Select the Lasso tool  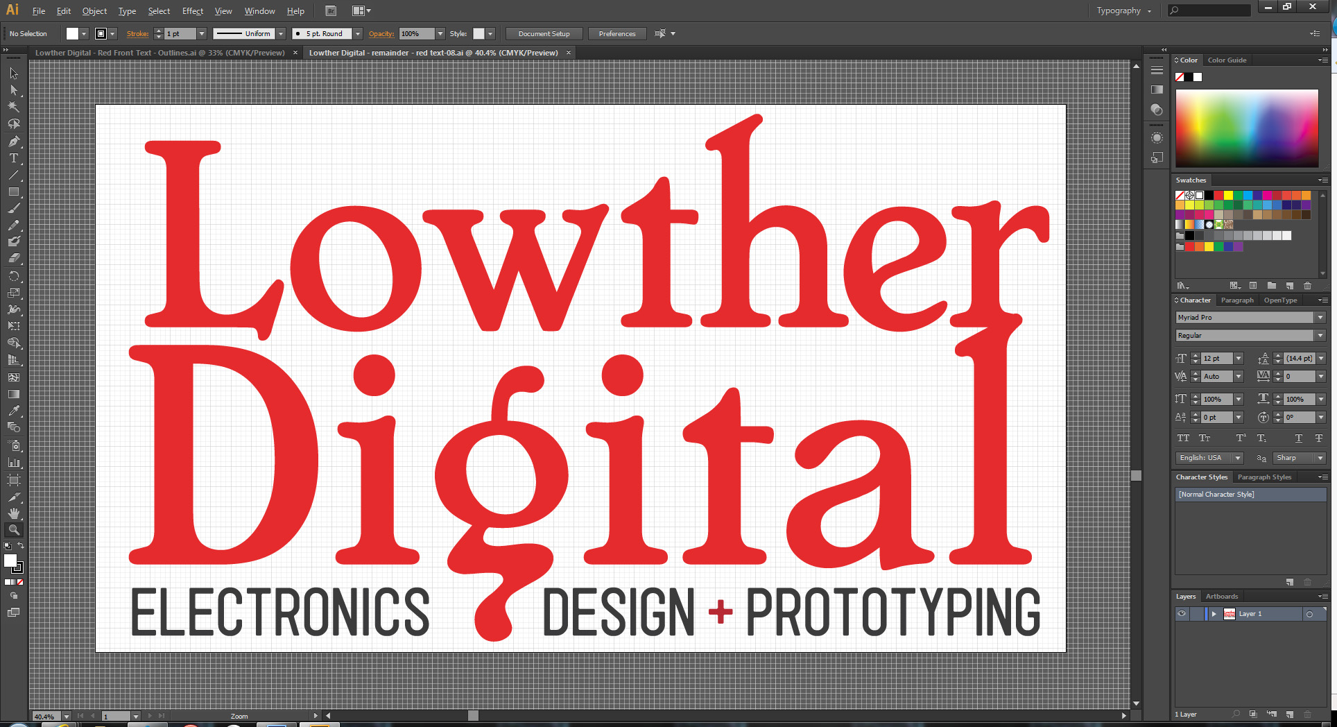pos(14,123)
